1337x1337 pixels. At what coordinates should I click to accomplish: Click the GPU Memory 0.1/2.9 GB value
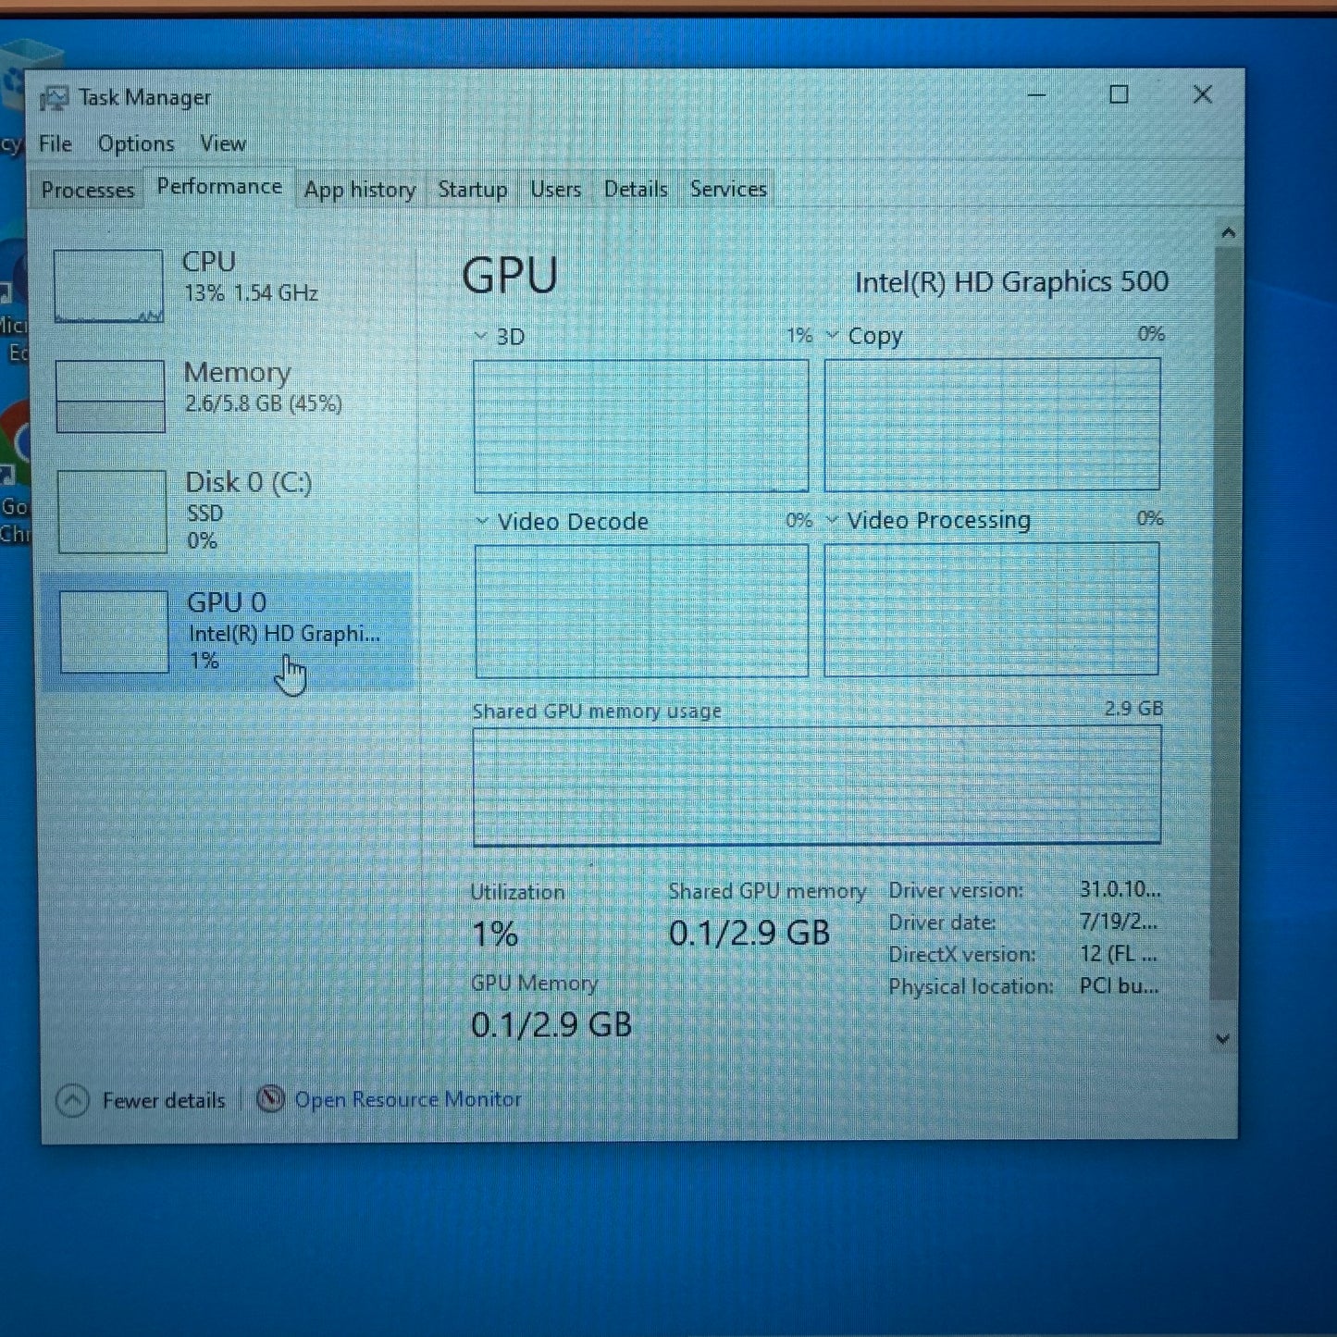pyautogui.click(x=551, y=1025)
